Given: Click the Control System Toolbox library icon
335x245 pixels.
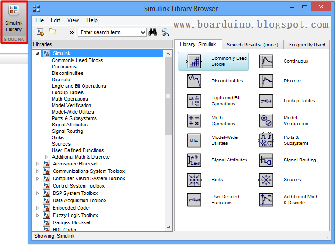Looking at the screenshot, I should pos(46,186).
